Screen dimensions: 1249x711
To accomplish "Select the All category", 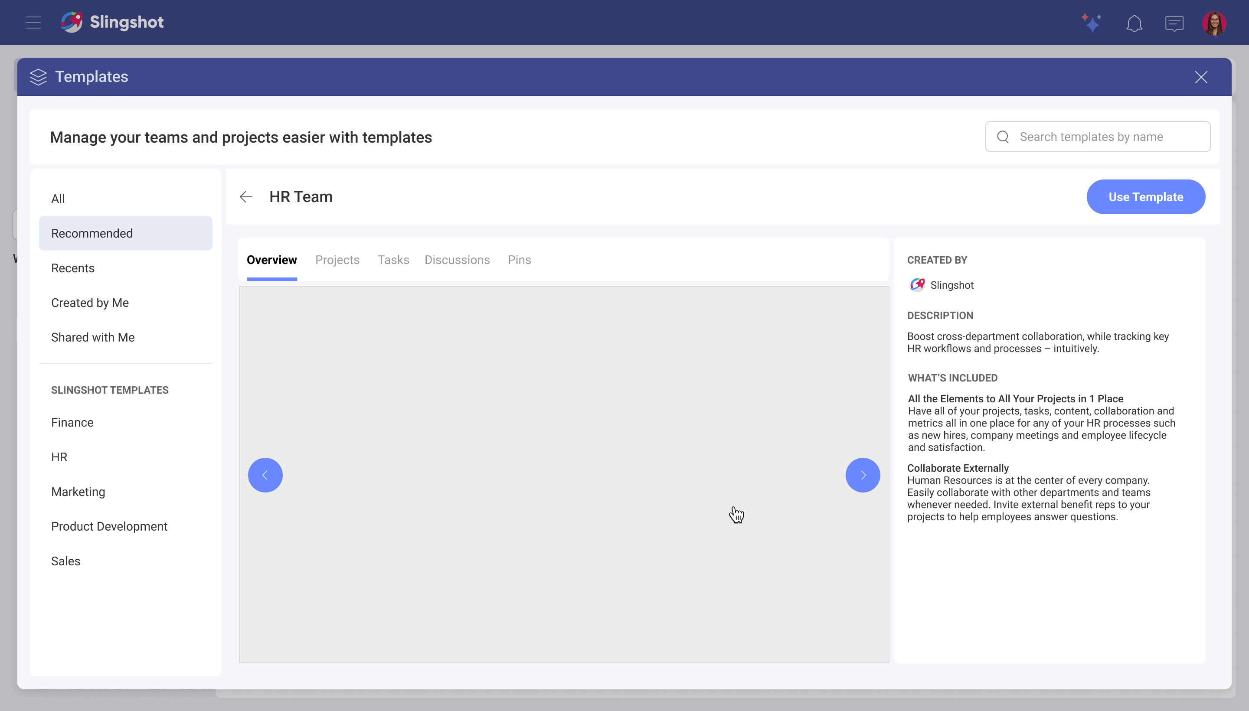I will click(125, 199).
